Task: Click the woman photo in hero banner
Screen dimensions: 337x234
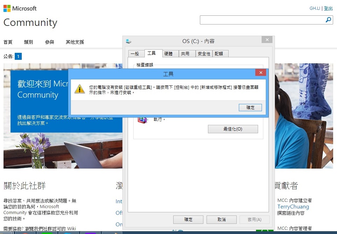Action: [x=304, y=116]
